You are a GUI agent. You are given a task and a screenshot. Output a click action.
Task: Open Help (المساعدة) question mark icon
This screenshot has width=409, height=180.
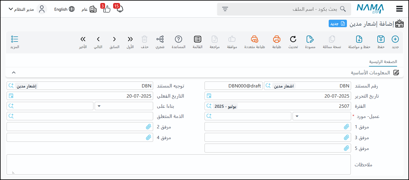pyautogui.click(x=179, y=39)
